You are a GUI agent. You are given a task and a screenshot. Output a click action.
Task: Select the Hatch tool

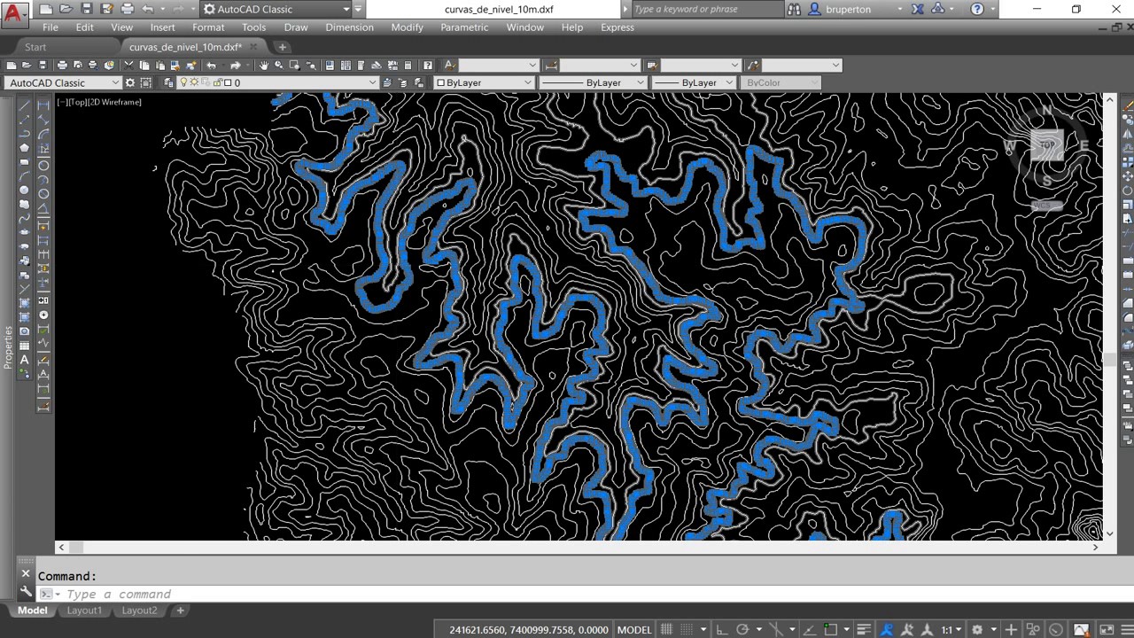tap(24, 302)
